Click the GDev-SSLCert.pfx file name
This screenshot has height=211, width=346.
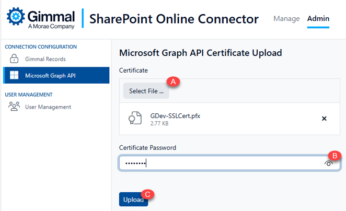pyautogui.click(x=175, y=115)
